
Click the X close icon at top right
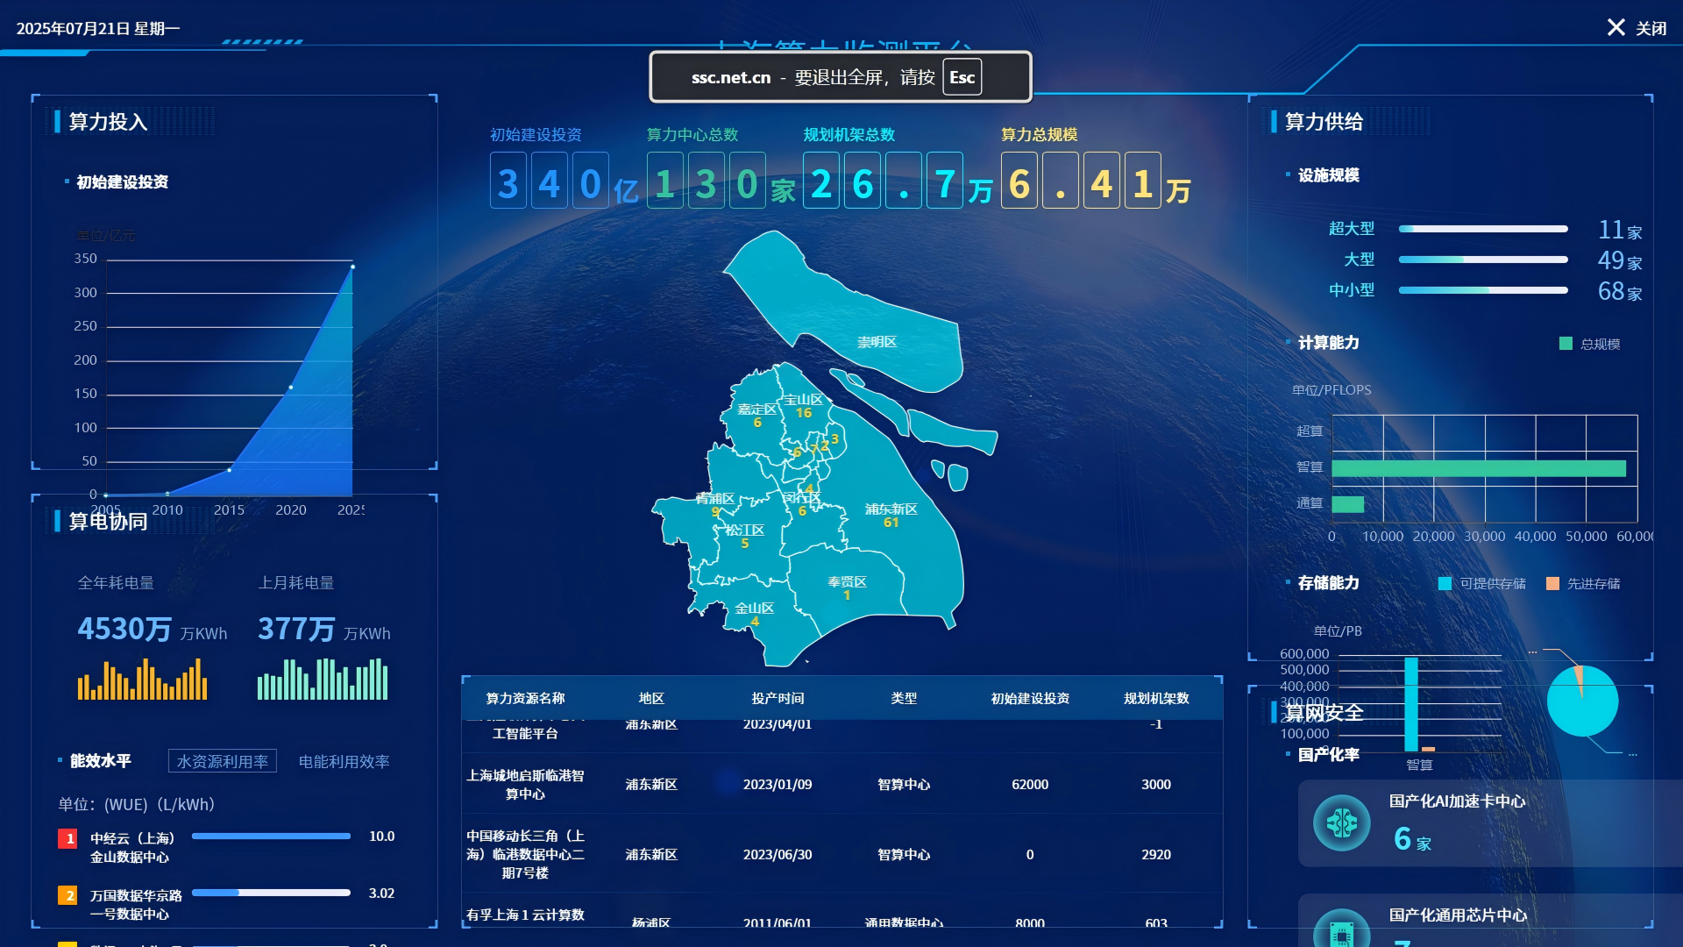[x=1616, y=27]
